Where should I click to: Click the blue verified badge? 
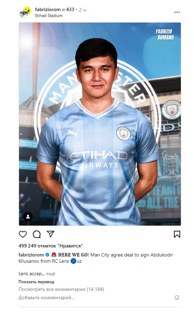pos(47,255)
